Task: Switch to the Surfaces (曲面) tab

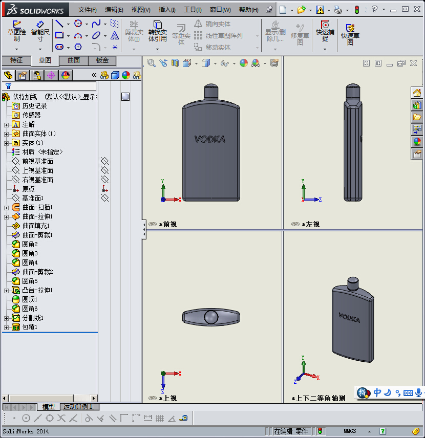Action: 74,60
